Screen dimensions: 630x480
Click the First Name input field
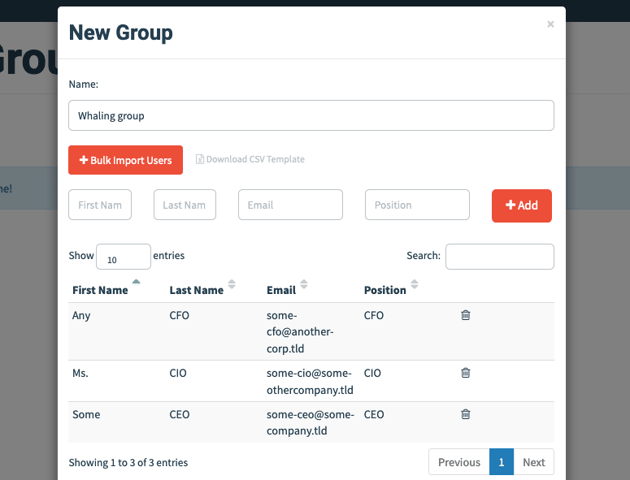(x=100, y=205)
